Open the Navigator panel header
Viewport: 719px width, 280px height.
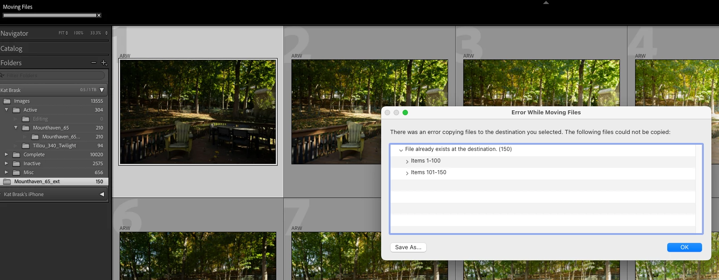point(14,33)
